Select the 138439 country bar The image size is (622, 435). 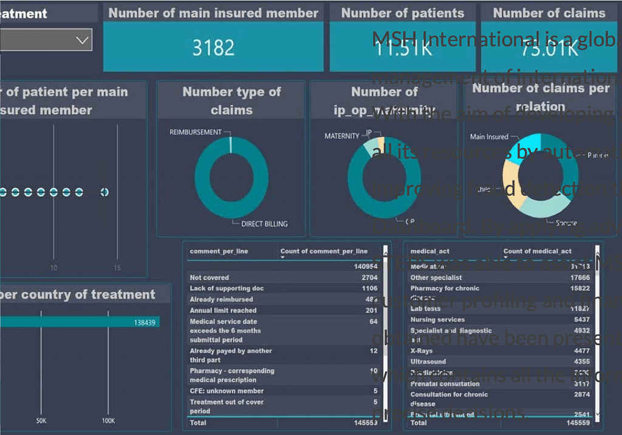point(79,322)
